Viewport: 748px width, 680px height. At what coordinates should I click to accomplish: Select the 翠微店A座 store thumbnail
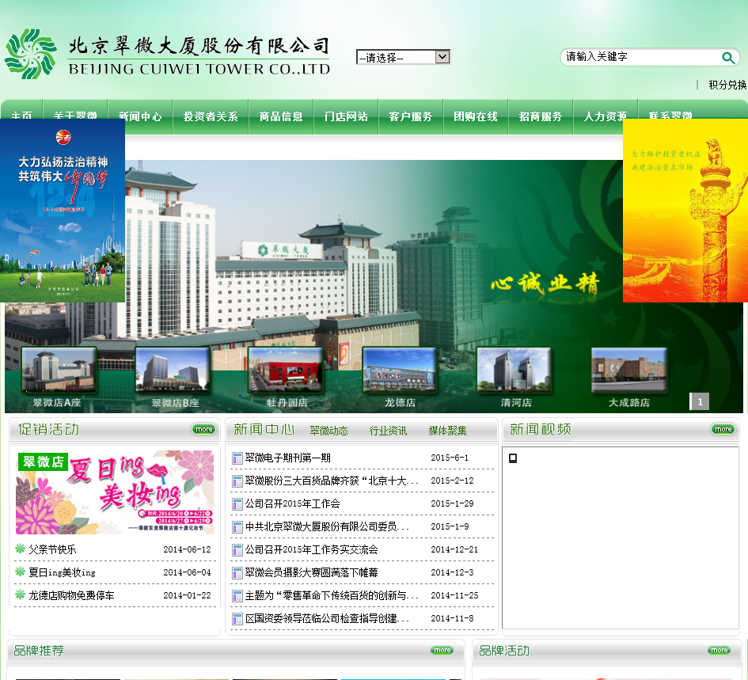point(59,370)
